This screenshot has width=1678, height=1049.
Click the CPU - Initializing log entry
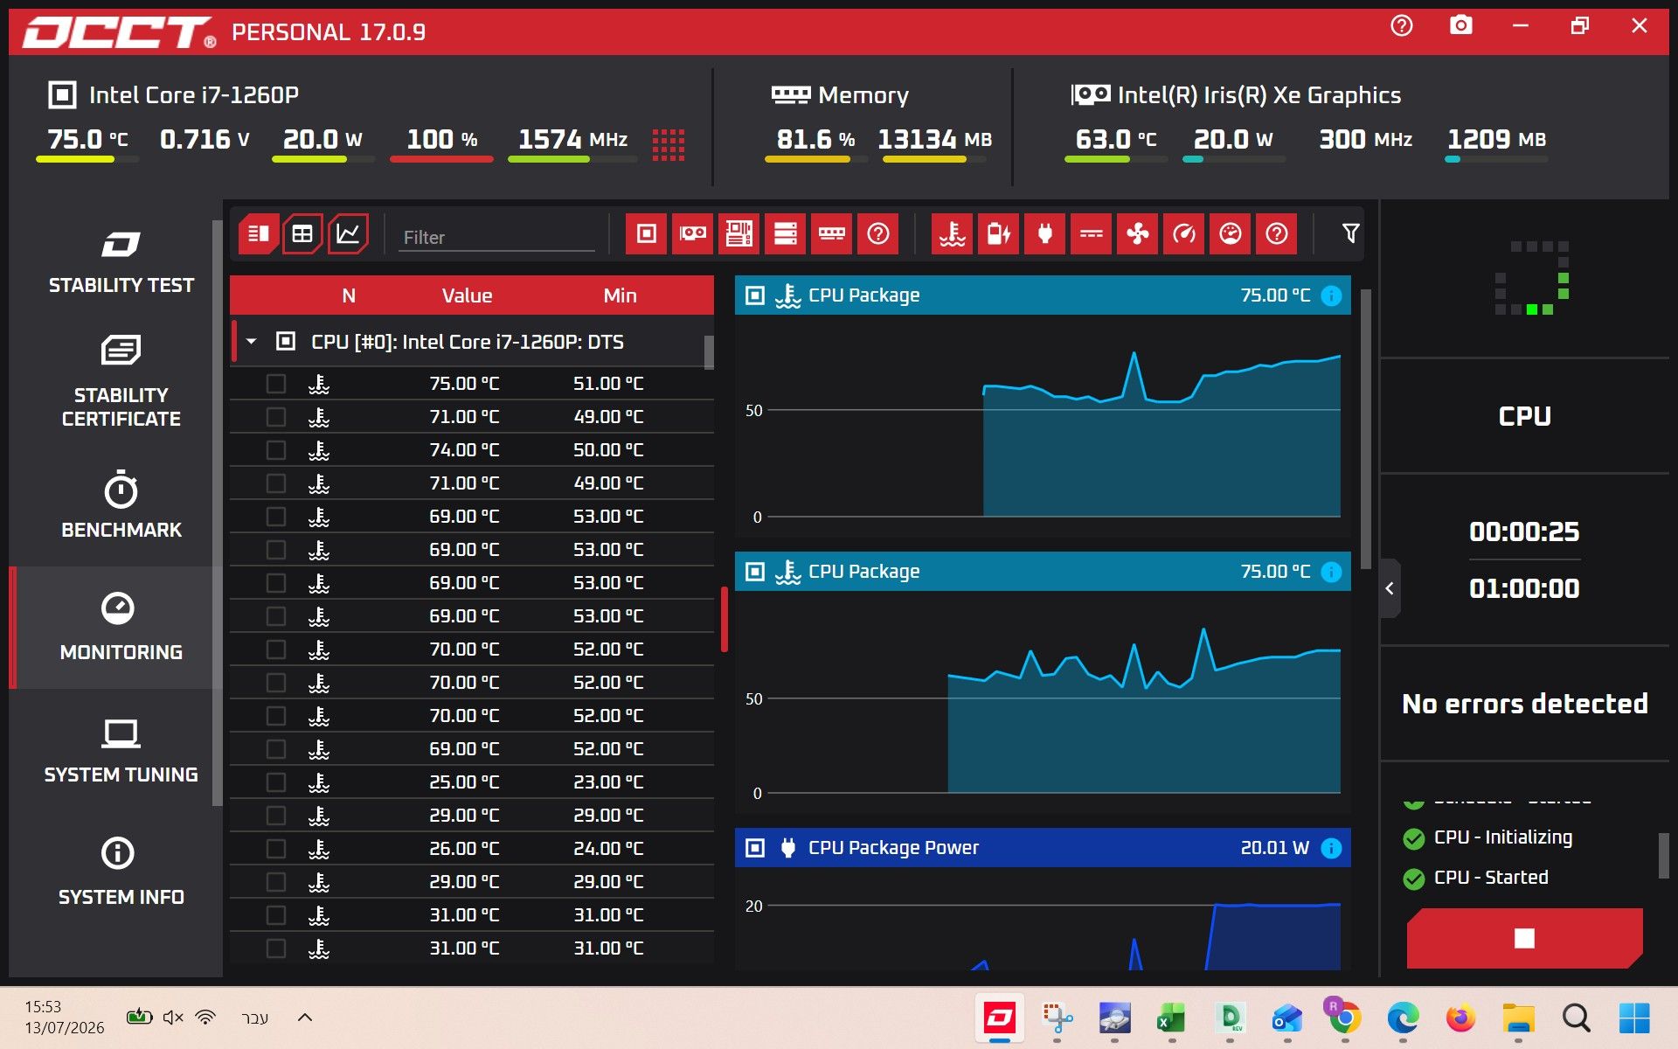pyautogui.click(x=1502, y=837)
